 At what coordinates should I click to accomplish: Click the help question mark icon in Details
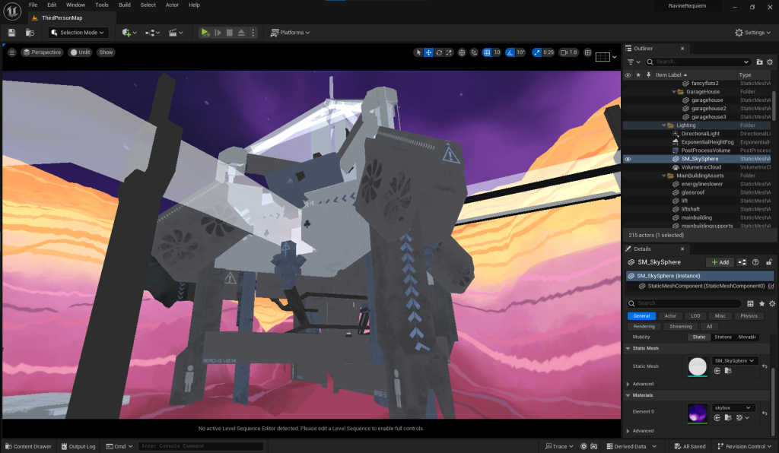(755, 262)
